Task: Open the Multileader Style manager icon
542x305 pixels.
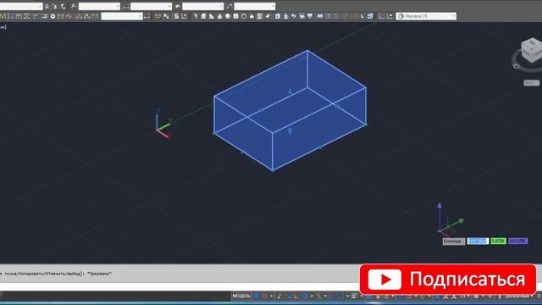Action: click(230, 6)
